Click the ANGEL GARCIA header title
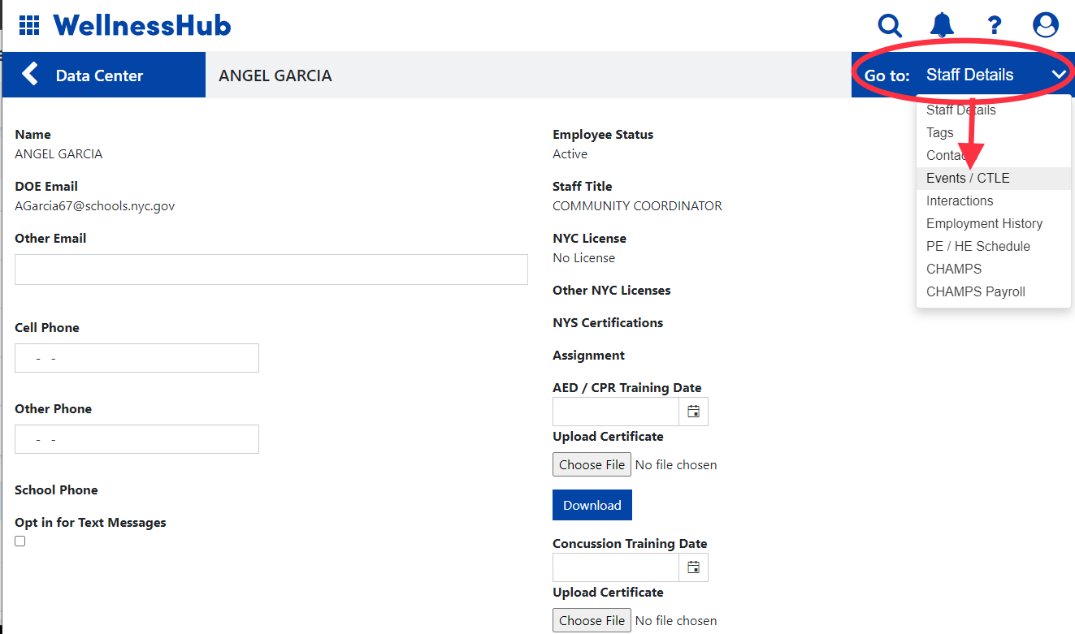1075x634 pixels. tap(275, 75)
